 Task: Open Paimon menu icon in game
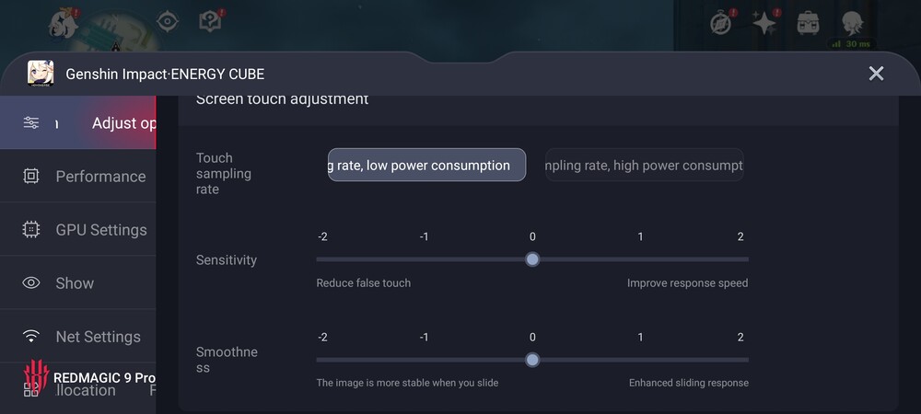tap(64, 23)
